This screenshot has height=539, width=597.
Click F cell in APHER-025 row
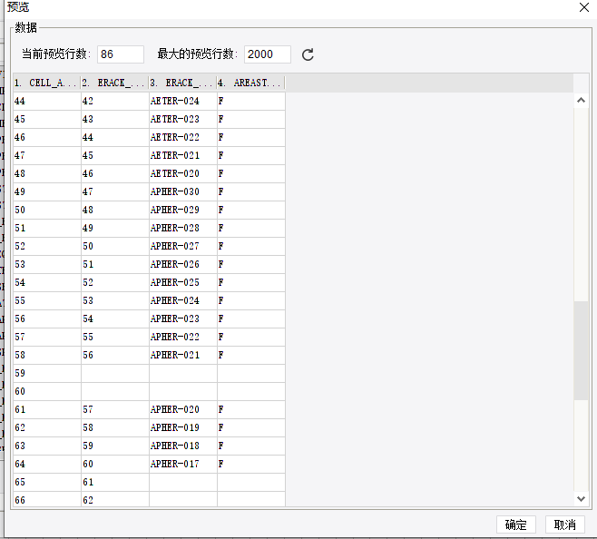pyautogui.click(x=251, y=282)
